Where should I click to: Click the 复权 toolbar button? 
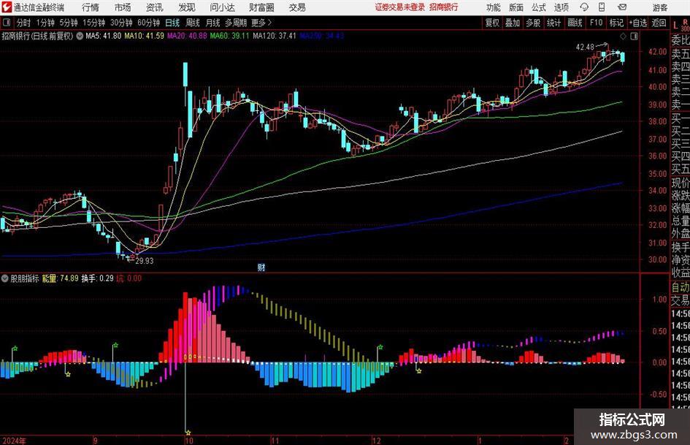(x=492, y=23)
